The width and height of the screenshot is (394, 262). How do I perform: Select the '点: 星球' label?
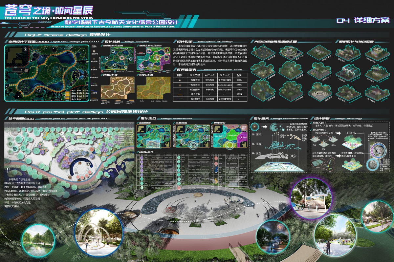point(256,134)
